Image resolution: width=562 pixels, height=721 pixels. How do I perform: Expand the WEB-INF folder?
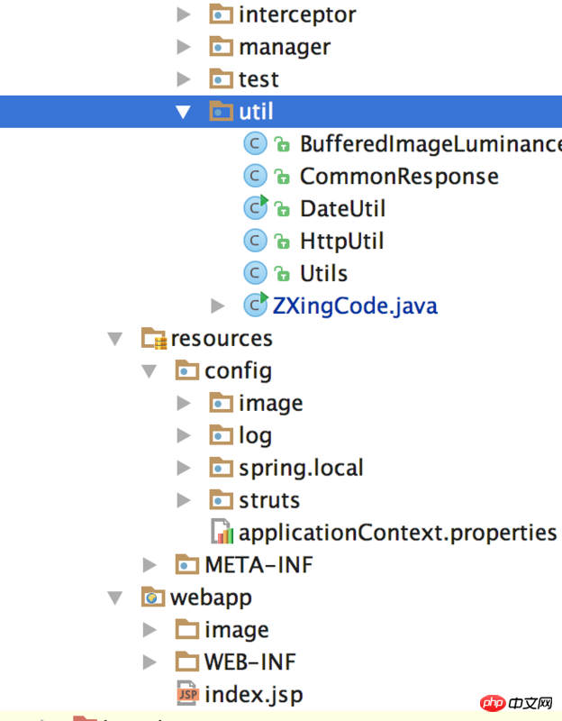tap(150, 662)
